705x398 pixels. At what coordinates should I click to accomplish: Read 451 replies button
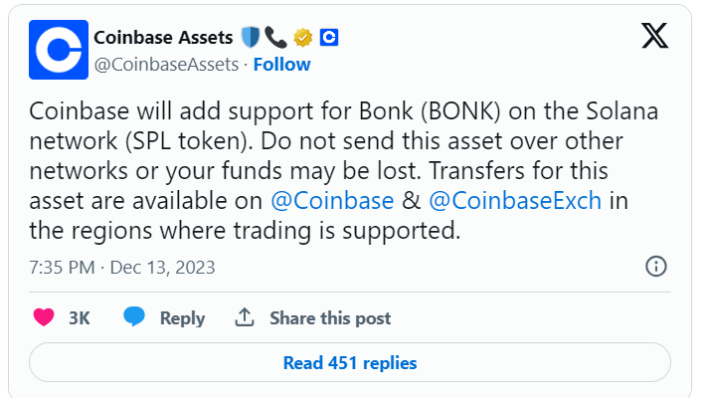click(350, 362)
